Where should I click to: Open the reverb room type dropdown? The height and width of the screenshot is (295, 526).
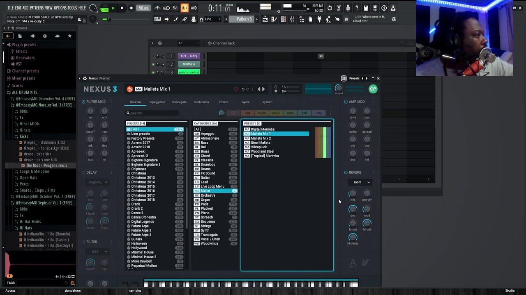coord(360,182)
